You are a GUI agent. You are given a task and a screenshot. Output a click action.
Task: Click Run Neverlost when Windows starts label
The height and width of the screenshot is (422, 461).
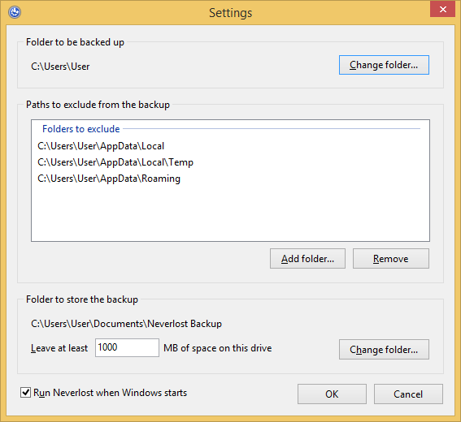pyautogui.click(x=111, y=393)
